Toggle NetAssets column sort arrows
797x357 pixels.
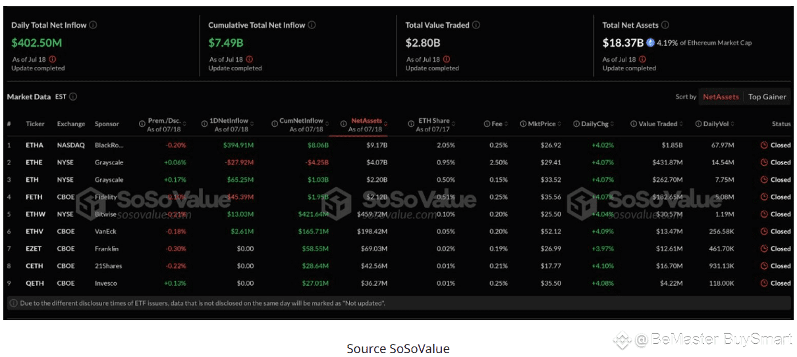point(385,124)
